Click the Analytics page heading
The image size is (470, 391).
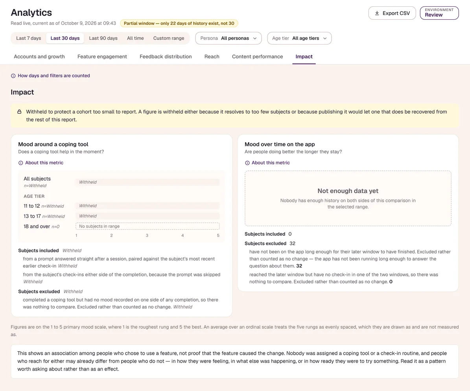[31, 13]
